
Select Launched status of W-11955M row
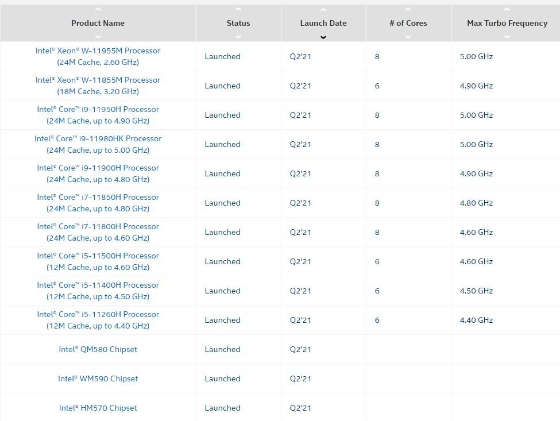tap(222, 56)
